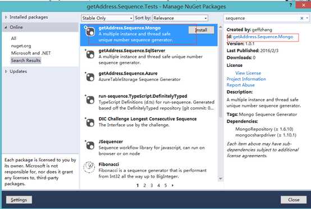This screenshot has width=311, height=209.
Task: Click the package list scrollbar thumb
Action: (x=221, y=74)
